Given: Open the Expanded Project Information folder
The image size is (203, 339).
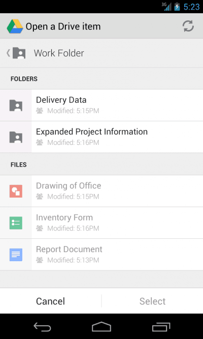Looking at the screenshot, I should 101,137.
